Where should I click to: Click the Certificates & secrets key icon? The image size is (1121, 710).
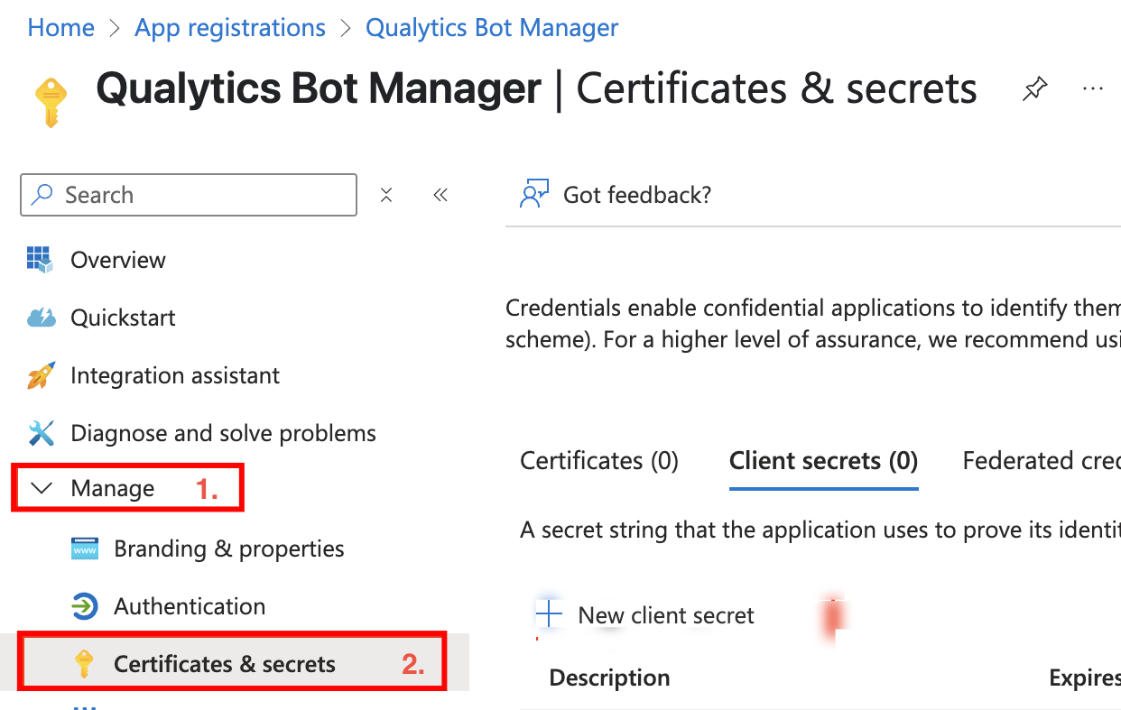pos(84,662)
